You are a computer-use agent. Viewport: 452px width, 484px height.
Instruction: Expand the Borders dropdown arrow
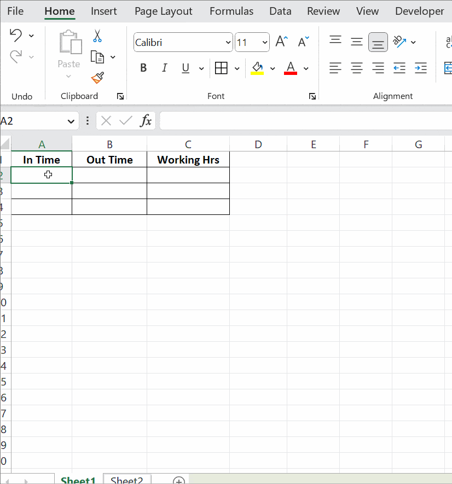pos(235,68)
